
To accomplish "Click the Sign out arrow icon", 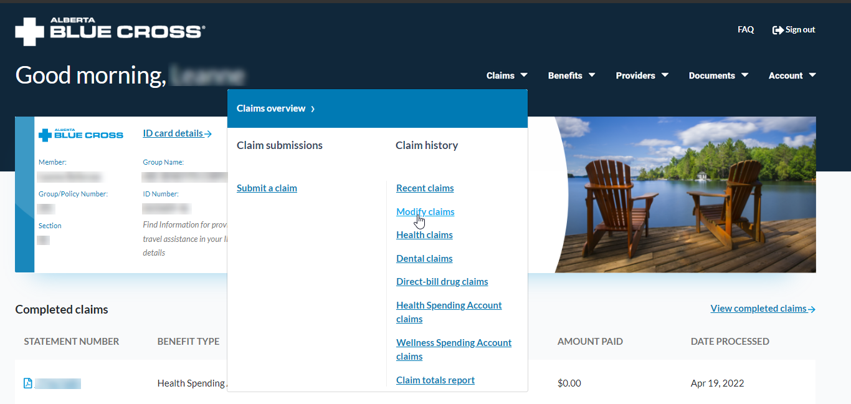I will click(x=777, y=30).
